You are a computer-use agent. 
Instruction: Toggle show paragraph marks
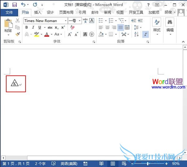[x=146, y=34]
